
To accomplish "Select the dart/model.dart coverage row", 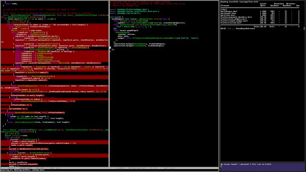I will [x=260, y=13].
